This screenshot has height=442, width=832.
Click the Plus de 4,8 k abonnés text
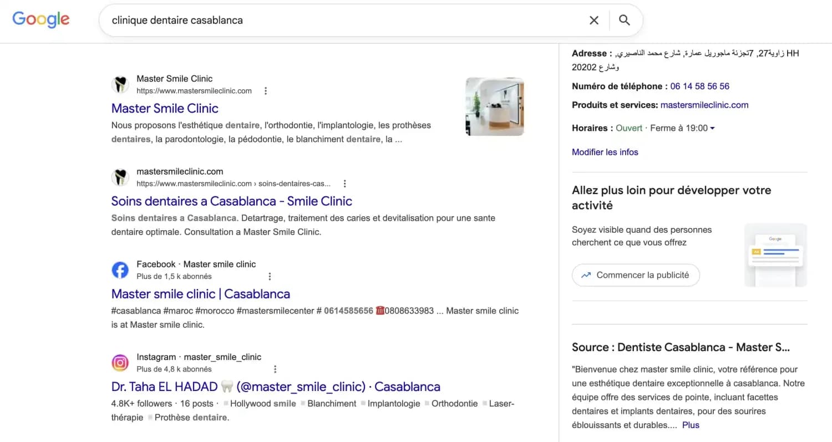tap(174, 369)
